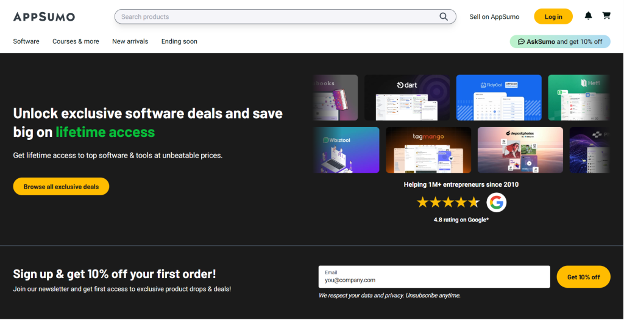Focus the Search products field
The height and width of the screenshot is (320, 624).
(285, 16)
